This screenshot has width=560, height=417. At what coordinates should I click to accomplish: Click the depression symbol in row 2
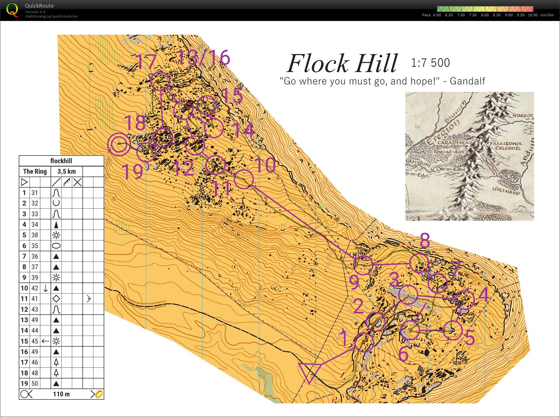tap(56, 203)
